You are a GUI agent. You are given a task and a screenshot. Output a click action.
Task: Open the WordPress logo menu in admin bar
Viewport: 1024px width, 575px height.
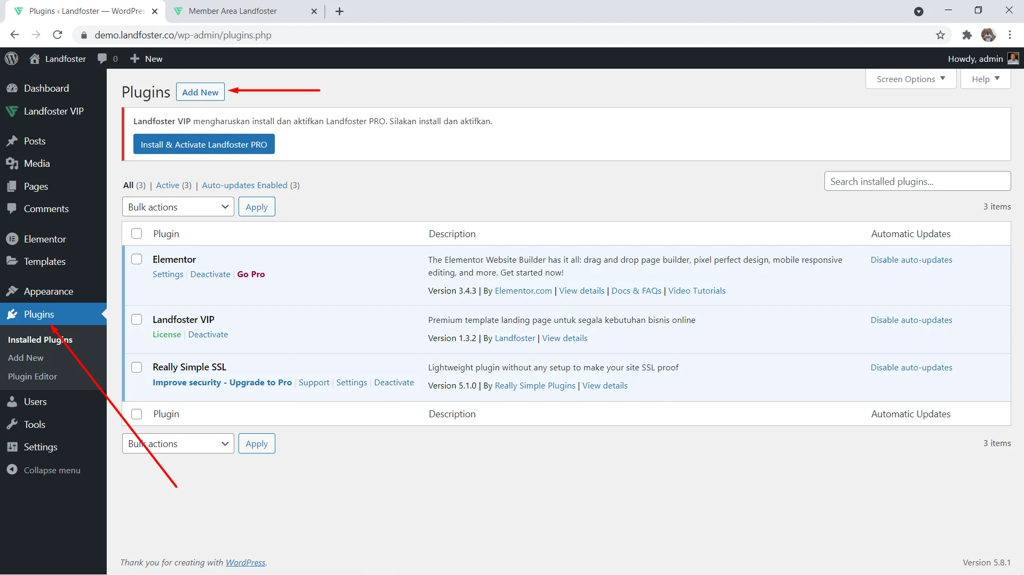(12, 59)
